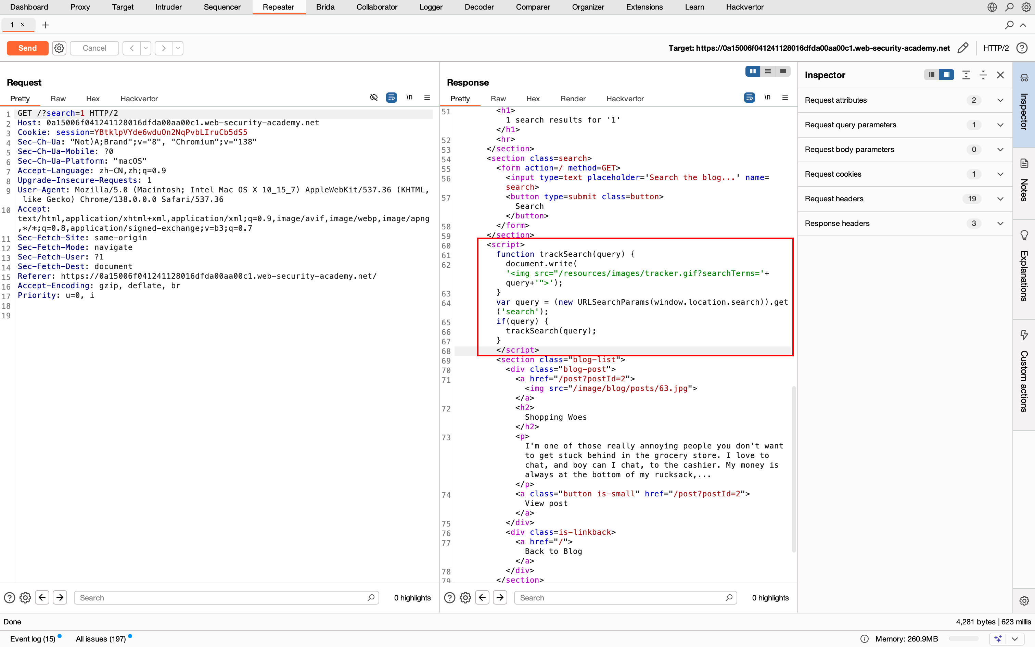
Task: Add a new Repeater tab
Action: tap(45, 25)
